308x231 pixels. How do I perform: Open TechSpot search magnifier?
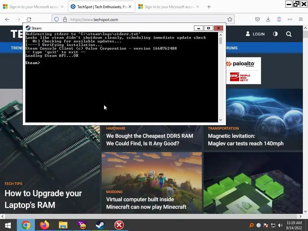point(289,34)
